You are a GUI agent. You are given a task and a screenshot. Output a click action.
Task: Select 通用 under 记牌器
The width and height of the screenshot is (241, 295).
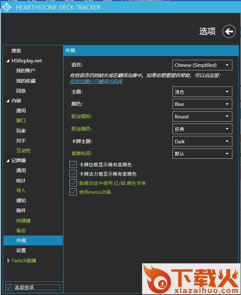pyautogui.click(x=21, y=171)
